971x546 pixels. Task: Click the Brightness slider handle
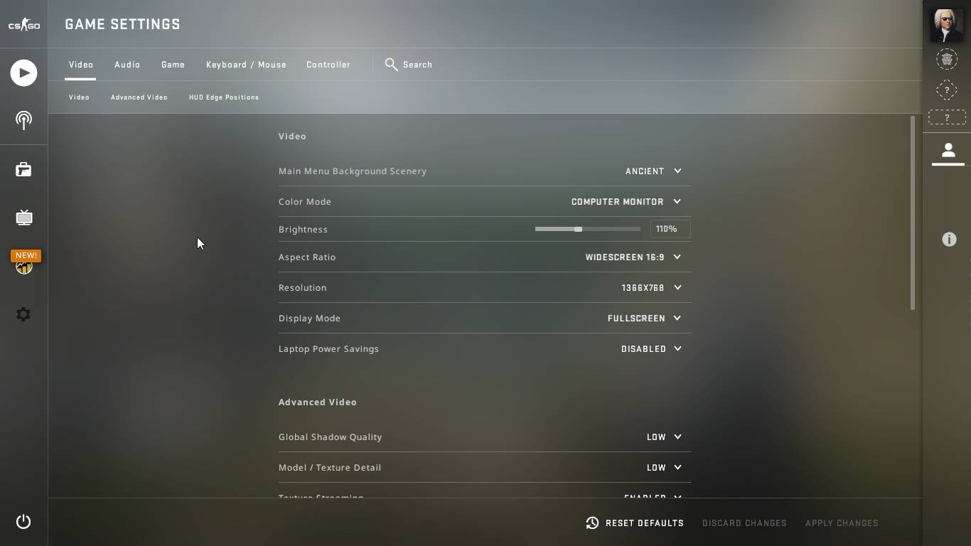tap(579, 230)
